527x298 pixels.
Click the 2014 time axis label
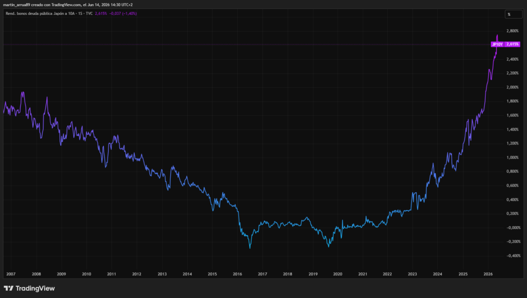187,274
